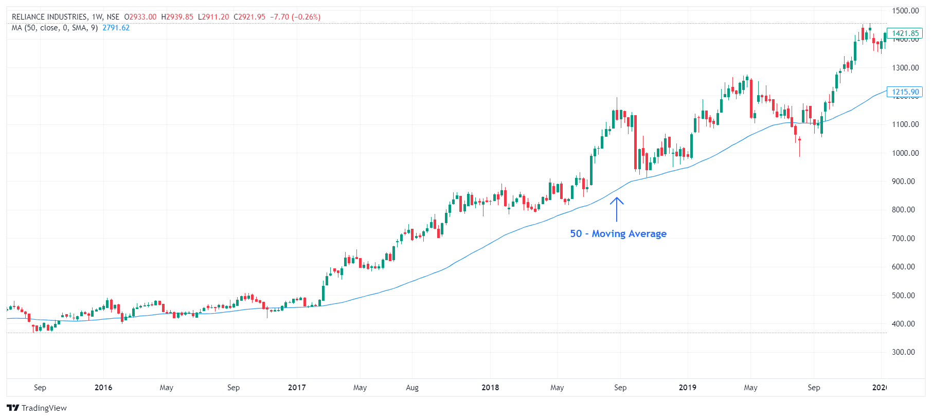Click the green 1421.85 price label

pyautogui.click(x=905, y=33)
